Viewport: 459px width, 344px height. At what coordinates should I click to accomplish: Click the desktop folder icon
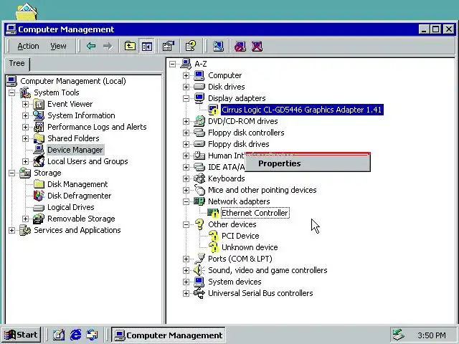[x=27, y=11]
